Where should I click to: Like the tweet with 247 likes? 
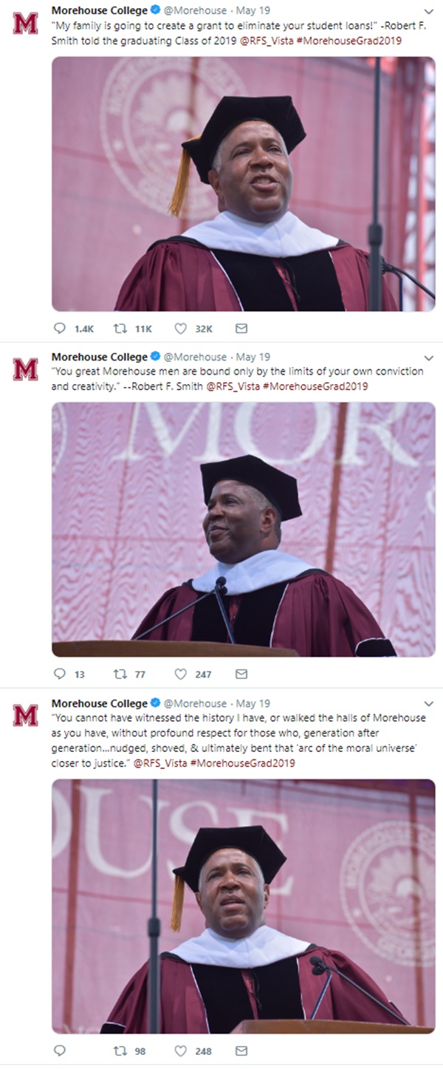(180, 674)
